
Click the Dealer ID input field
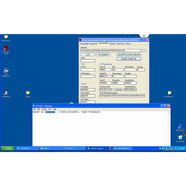click(104, 76)
